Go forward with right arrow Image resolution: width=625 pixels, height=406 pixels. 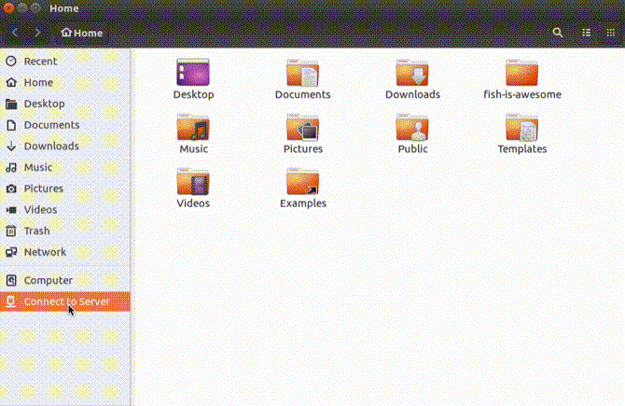tap(37, 33)
